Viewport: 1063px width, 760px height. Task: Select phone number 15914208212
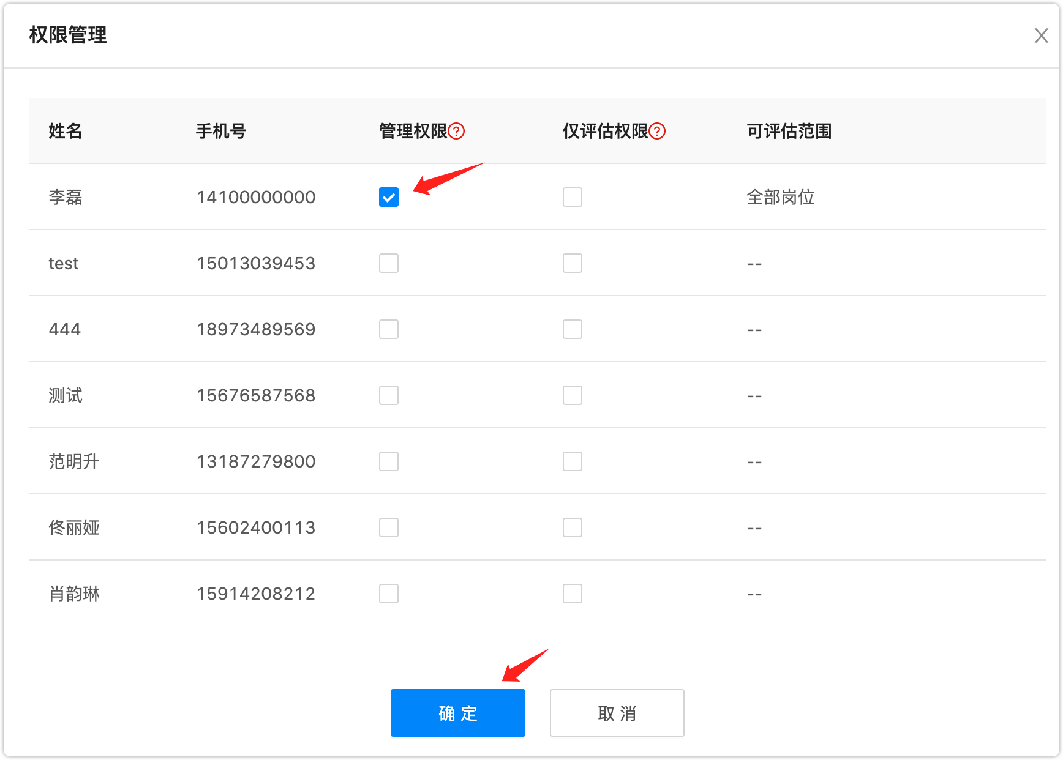point(256,594)
